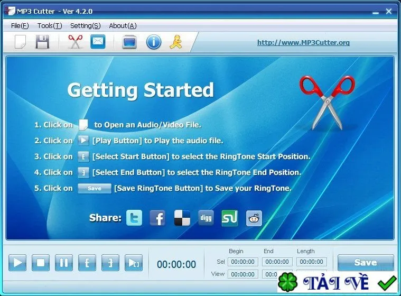Click the blue info circle icon
401x296 pixels.
point(153,42)
